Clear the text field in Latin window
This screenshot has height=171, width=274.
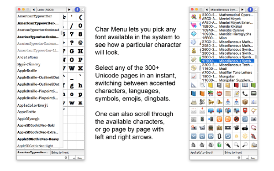(x=66, y=158)
